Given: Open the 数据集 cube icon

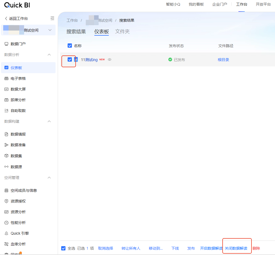Looking at the screenshot, I should coord(6,156).
